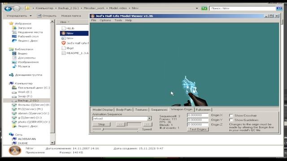
Task: Open the Tools menu in Model Viewer
Action: point(118,20)
